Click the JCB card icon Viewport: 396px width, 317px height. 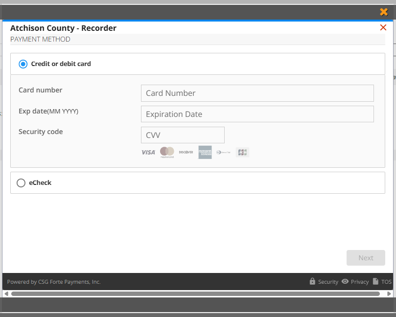(242, 152)
